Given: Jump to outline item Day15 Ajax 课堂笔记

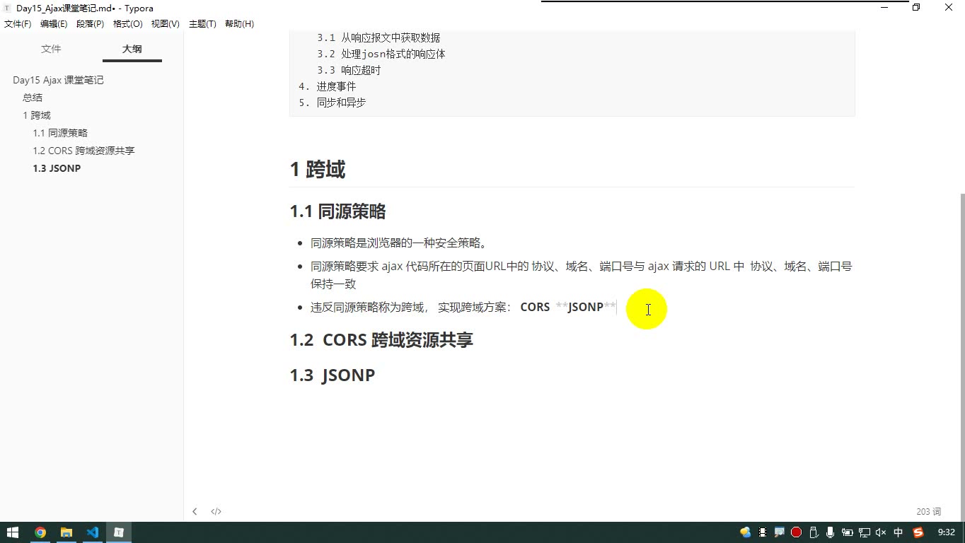Looking at the screenshot, I should 58,80.
